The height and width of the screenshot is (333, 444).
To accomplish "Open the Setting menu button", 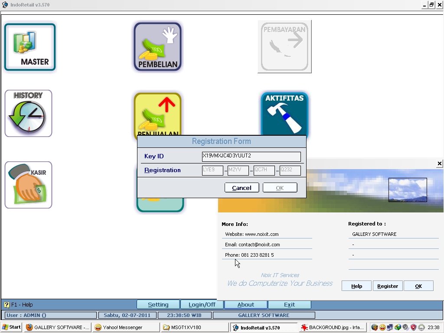I will (158, 305).
